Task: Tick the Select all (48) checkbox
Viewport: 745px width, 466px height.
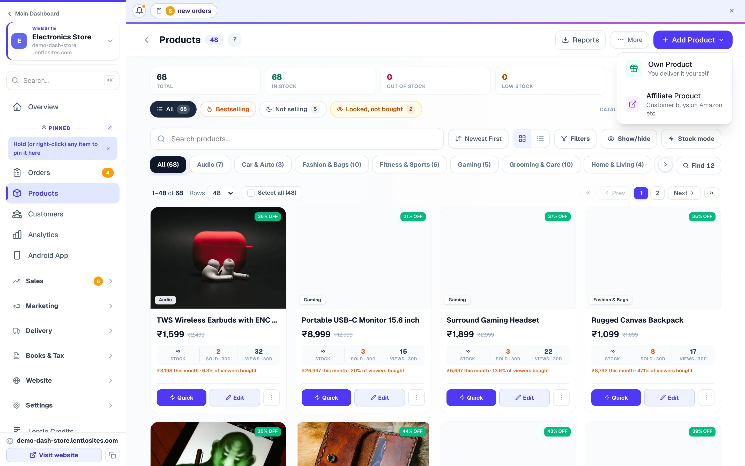Action: tap(251, 193)
